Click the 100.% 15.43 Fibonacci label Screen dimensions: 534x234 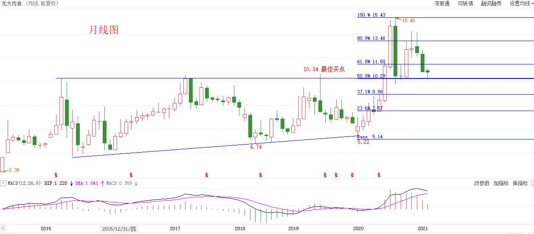click(371, 15)
